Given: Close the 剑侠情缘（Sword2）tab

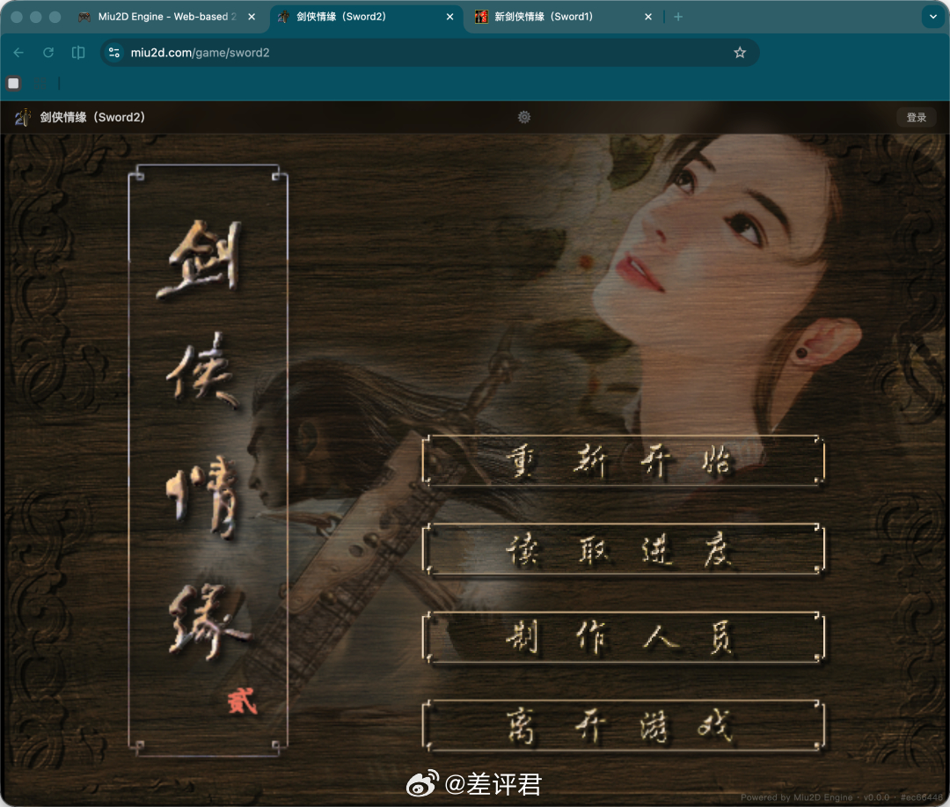Looking at the screenshot, I should coord(449,16).
